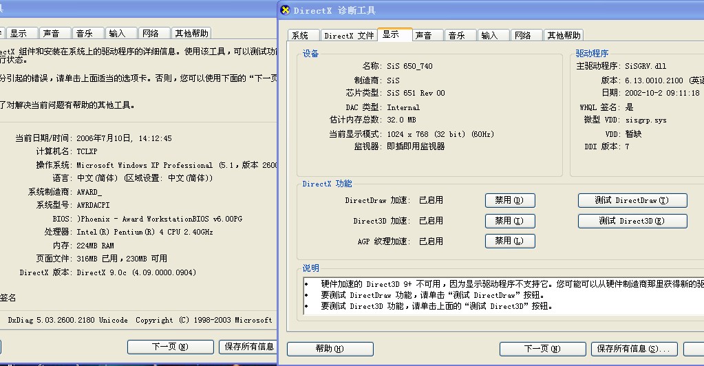Click the 测试 DirectDraw(T) button
The width and height of the screenshot is (704, 366).
tap(632, 200)
